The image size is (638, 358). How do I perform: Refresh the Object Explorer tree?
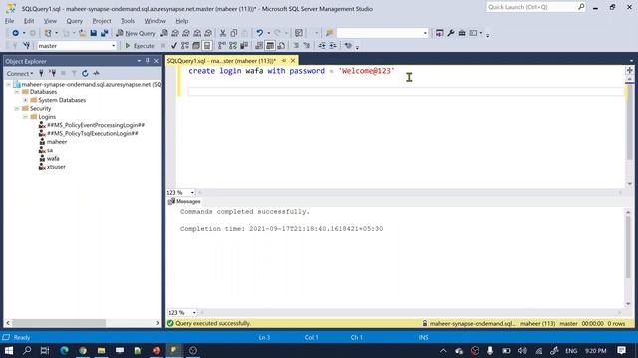[x=85, y=73]
